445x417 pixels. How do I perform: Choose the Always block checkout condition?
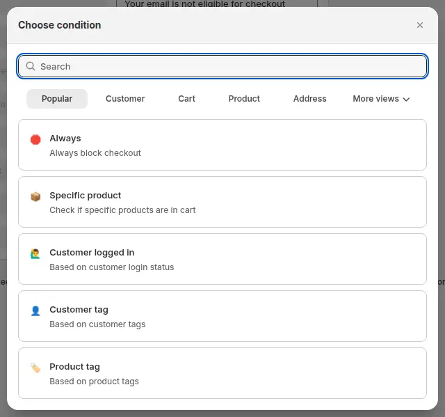(222, 145)
